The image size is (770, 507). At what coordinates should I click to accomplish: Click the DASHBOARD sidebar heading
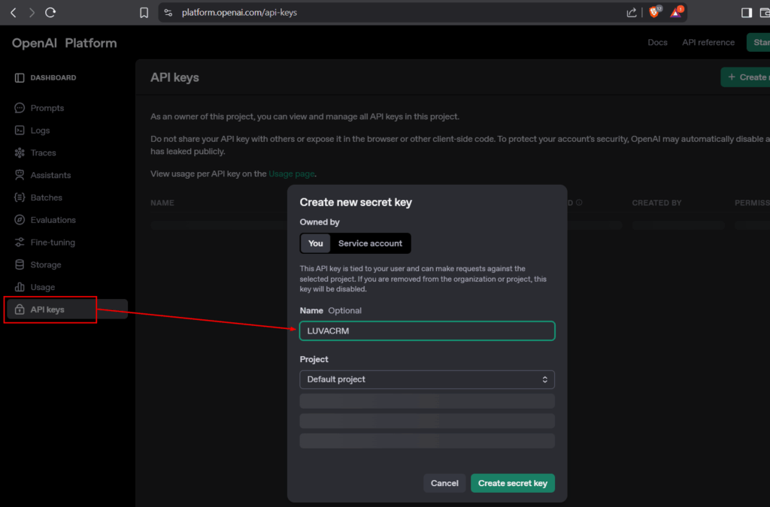pyautogui.click(x=53, y=78)
